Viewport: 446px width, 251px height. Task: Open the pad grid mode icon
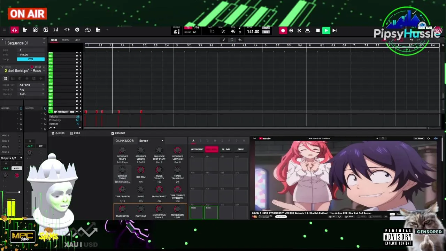tap(35, 30)
